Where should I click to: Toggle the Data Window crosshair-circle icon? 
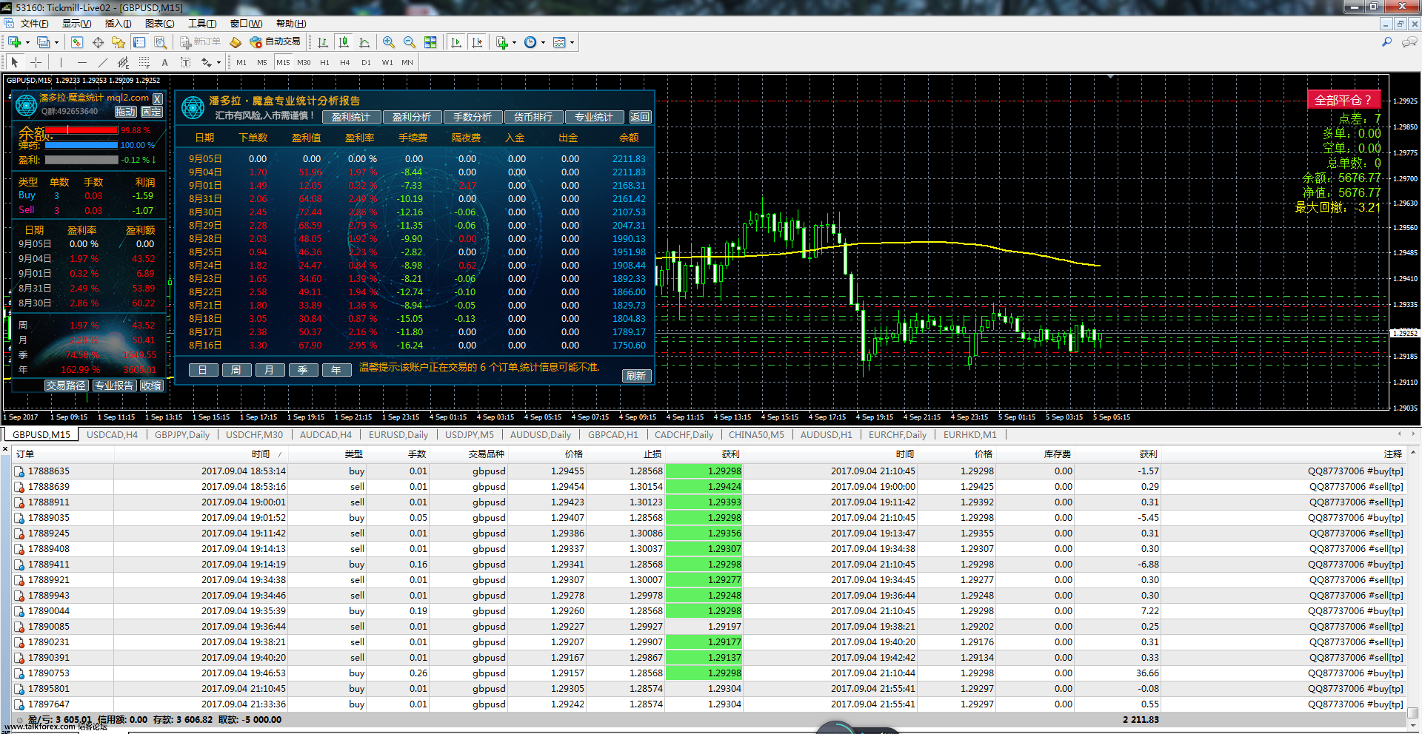click(98, 42)
